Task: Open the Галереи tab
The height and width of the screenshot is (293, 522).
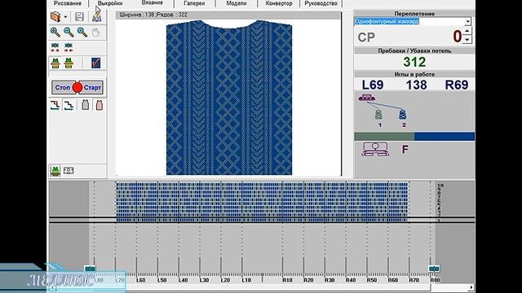Action: [x=194, y=3]
